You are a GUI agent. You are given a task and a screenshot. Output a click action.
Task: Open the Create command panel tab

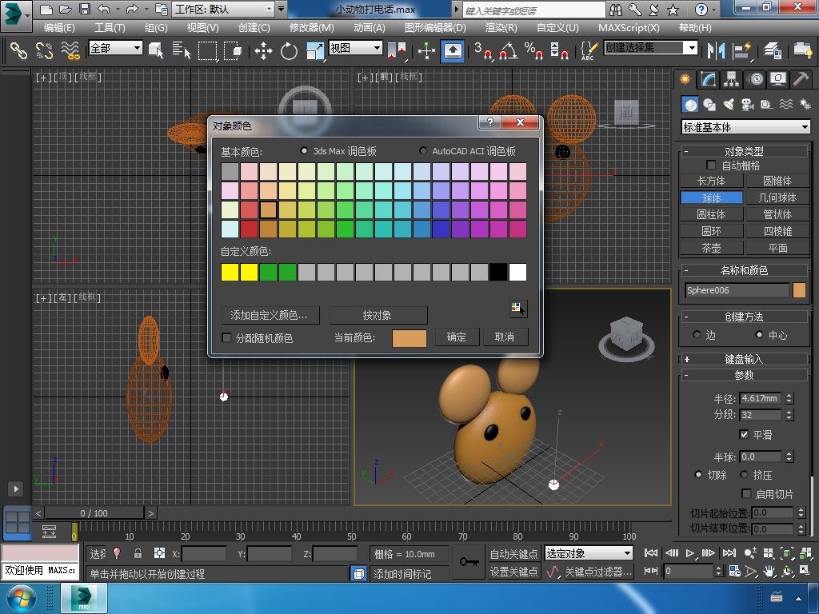pyautogui.click(x=685, y=79)
